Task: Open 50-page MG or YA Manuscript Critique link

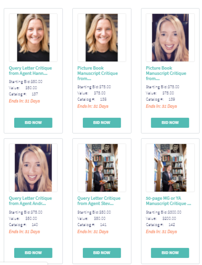Action: pyautogui.click(x=168, y=201)
